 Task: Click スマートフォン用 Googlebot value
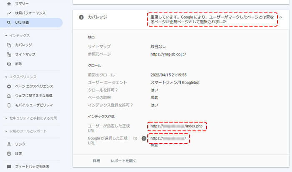coord(175,83)
